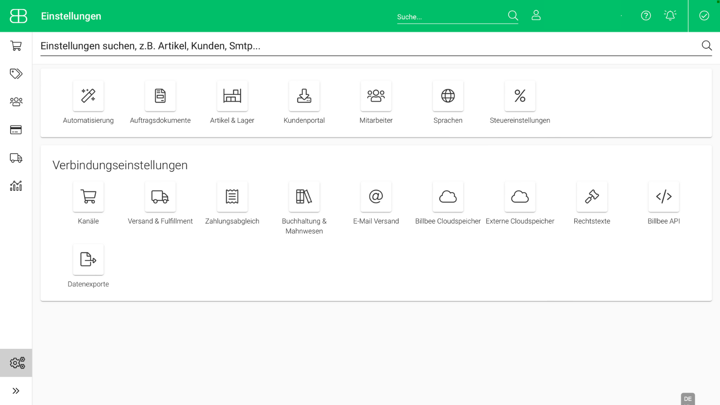Go to orders via sidebar cart icon

(16, 45)
